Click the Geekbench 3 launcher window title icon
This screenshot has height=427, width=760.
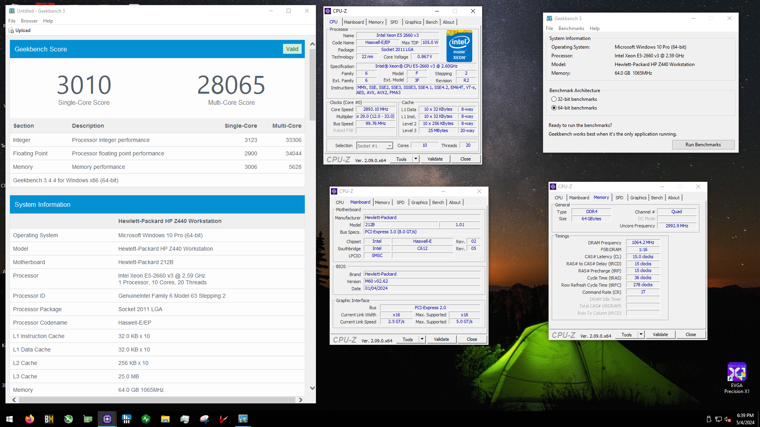pos(549,19)
